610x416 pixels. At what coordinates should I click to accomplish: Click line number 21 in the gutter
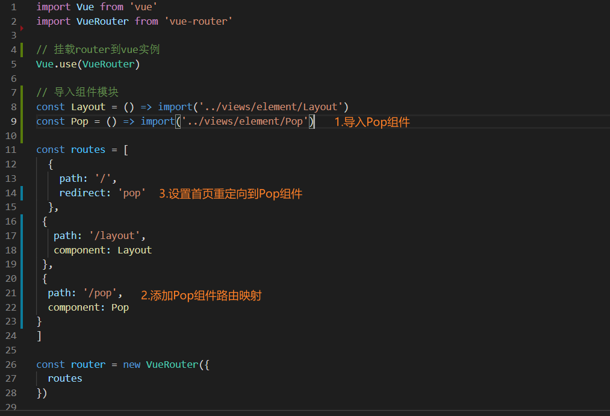(x=11, y=293)
